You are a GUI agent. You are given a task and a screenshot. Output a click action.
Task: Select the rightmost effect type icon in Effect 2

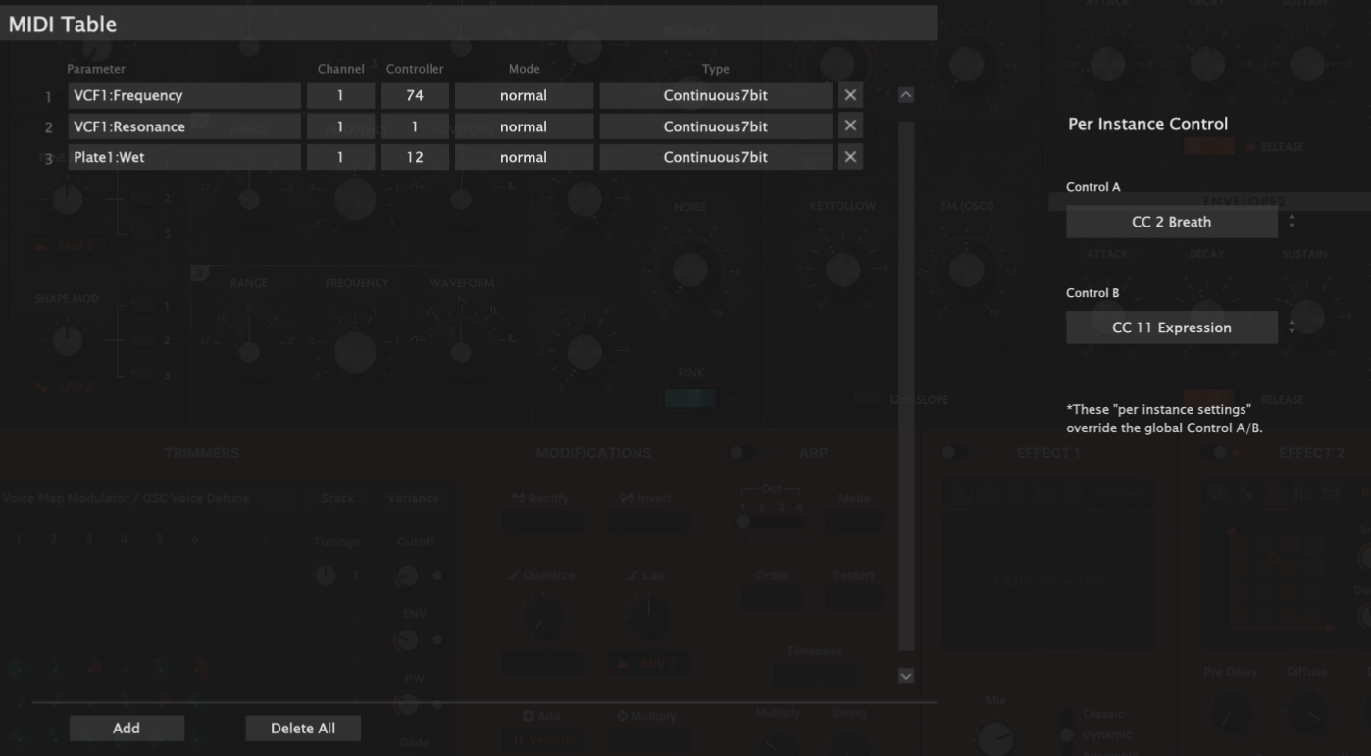coord(1332,493)
